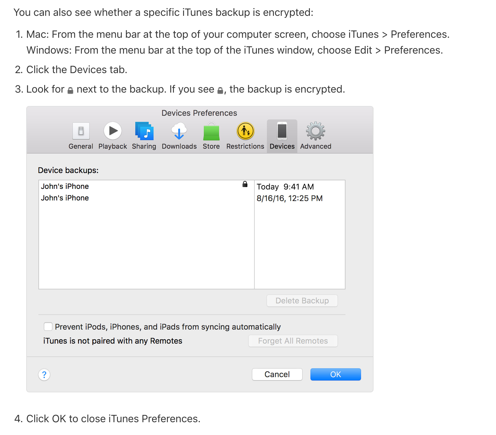
Task: Switch to the Restrictions tab label
Action: [245, 146]
